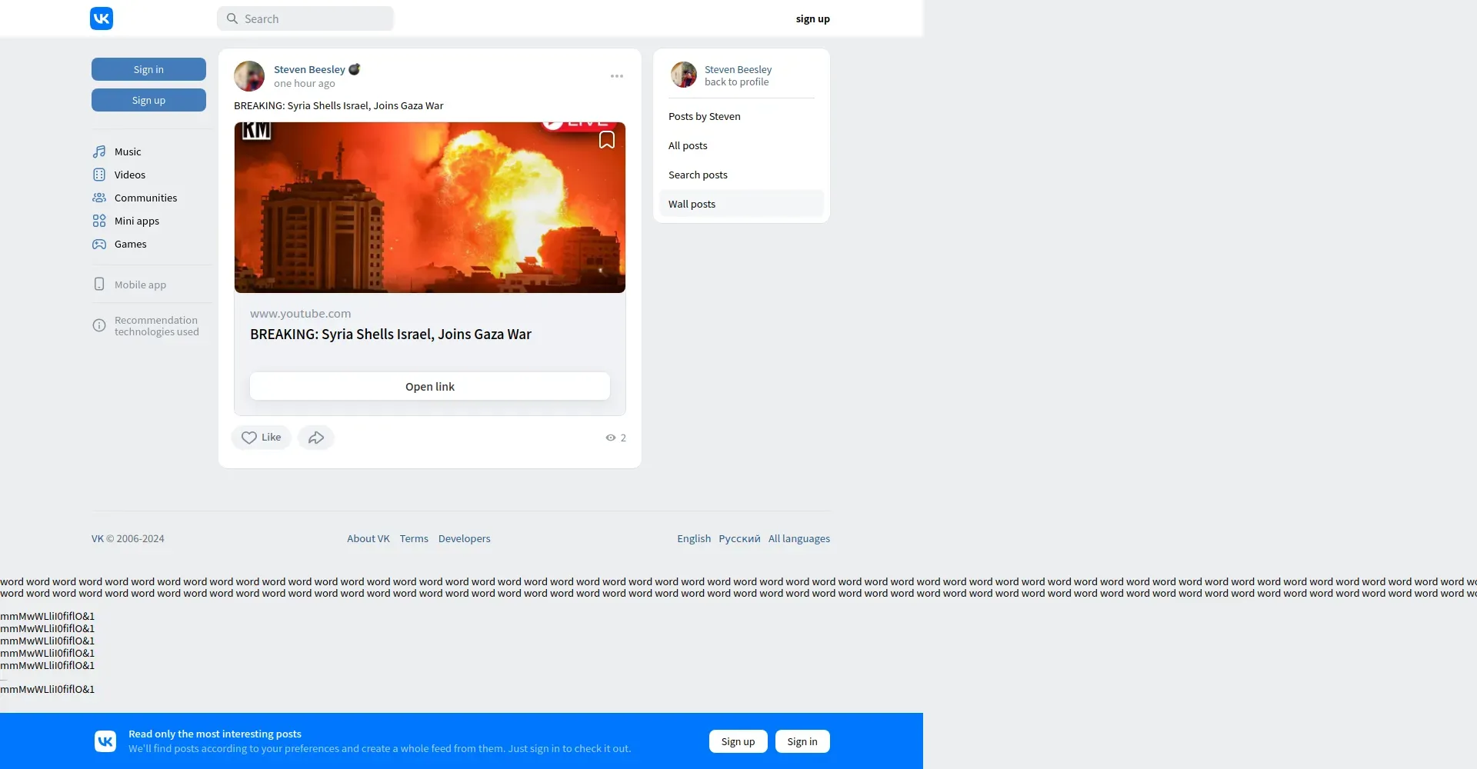Image resolution: width=1477 pixels, height=769 pixels.
Task: Click the Sign up button in sidebar
Action: pyautogui.click(x=148, y=100)
